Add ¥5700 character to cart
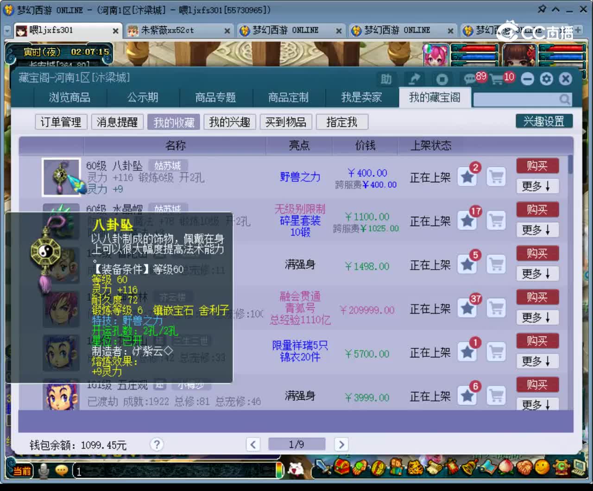593x491 pixels. [x=496, y=352]
